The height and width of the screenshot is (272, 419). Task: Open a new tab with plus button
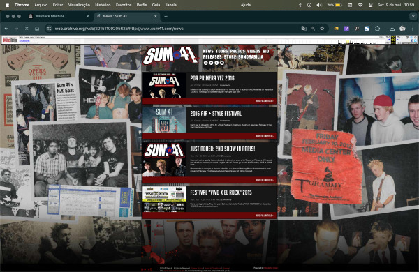click(166, 16)
